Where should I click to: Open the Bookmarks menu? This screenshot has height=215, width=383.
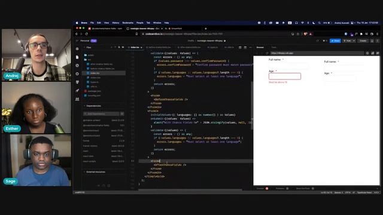click(127, 23)
